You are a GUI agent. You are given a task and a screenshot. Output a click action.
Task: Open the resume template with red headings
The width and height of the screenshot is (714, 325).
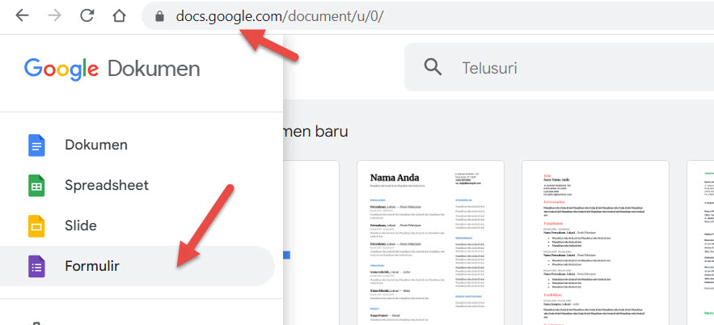tap(595, 243)
